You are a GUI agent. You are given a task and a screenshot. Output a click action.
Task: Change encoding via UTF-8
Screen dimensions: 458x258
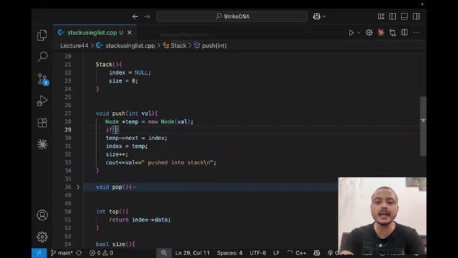click(x=257, y=253)
